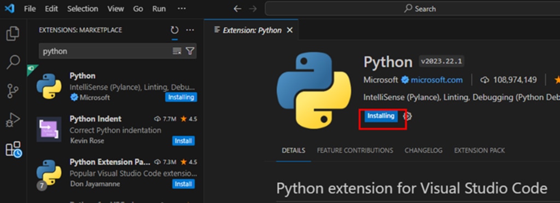Close the Extension: Python tab
The height and width of the screenshot is (203, 560).
(x=290, y=31)
